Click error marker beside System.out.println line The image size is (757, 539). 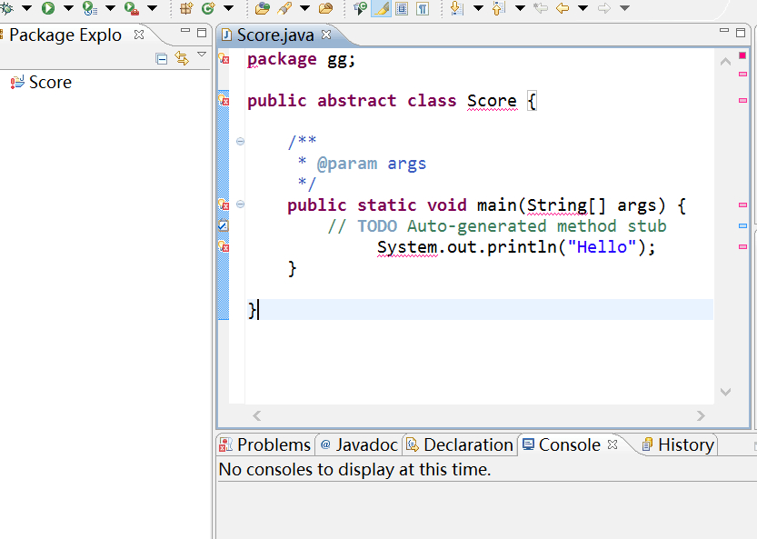224,247
